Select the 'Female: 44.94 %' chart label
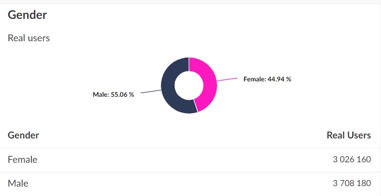Viewport: 381px width, 196px height. 267,79
